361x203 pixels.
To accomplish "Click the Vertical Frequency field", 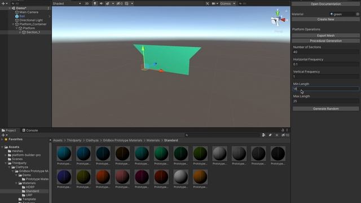I will point(325,77).
